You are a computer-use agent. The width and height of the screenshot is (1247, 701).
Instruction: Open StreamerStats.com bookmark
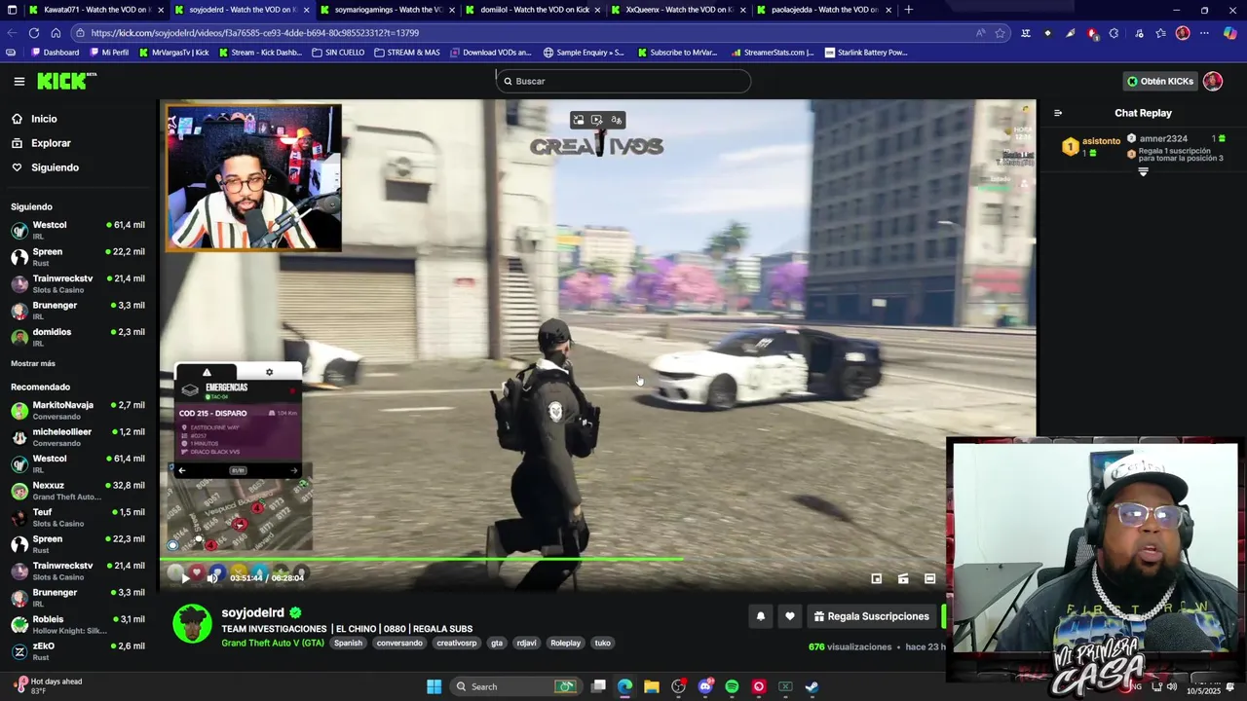click(772, 53)
